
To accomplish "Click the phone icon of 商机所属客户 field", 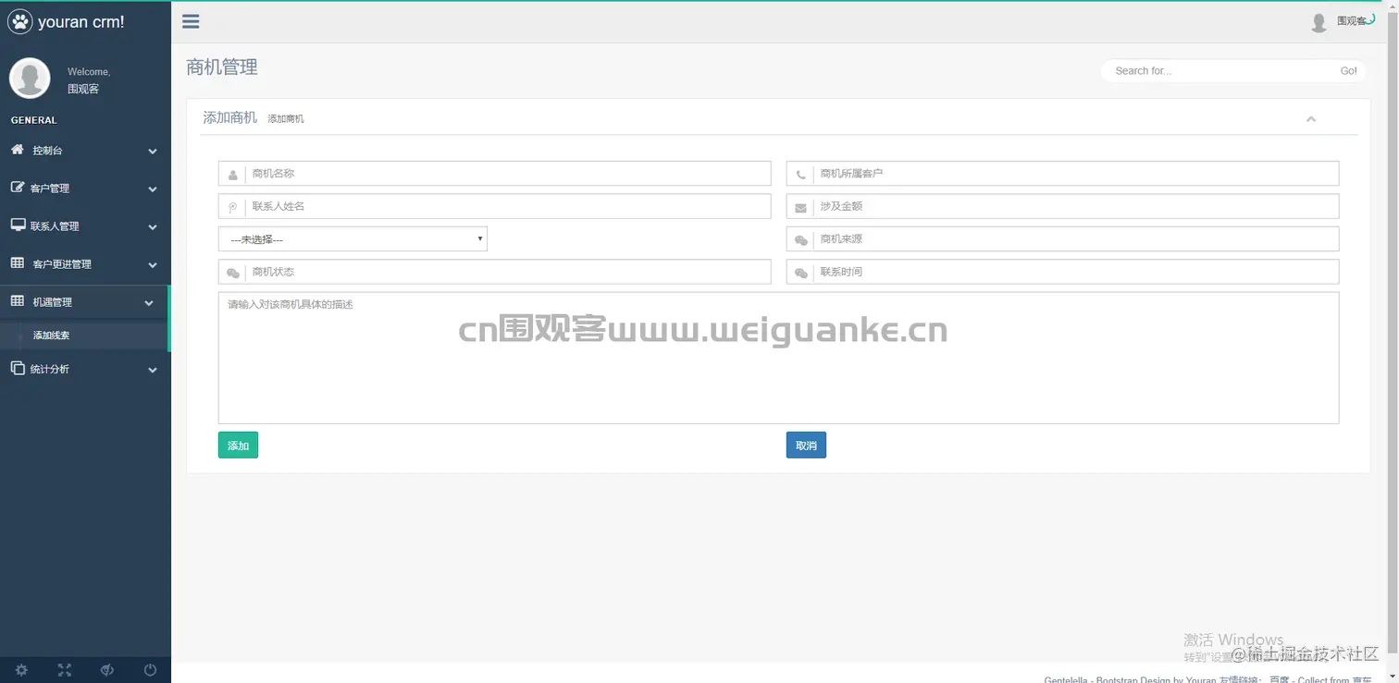I will point(800,174).
